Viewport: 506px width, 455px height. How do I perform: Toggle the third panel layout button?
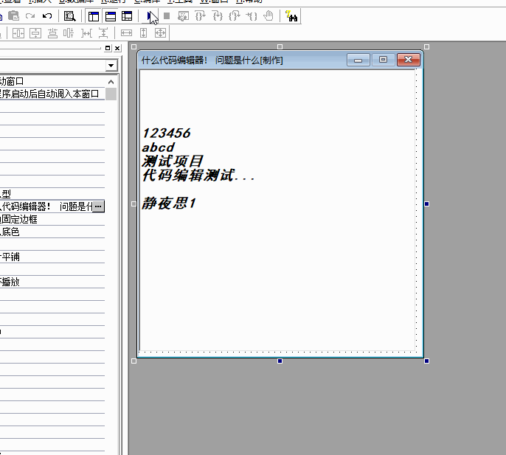click(127, 15)
